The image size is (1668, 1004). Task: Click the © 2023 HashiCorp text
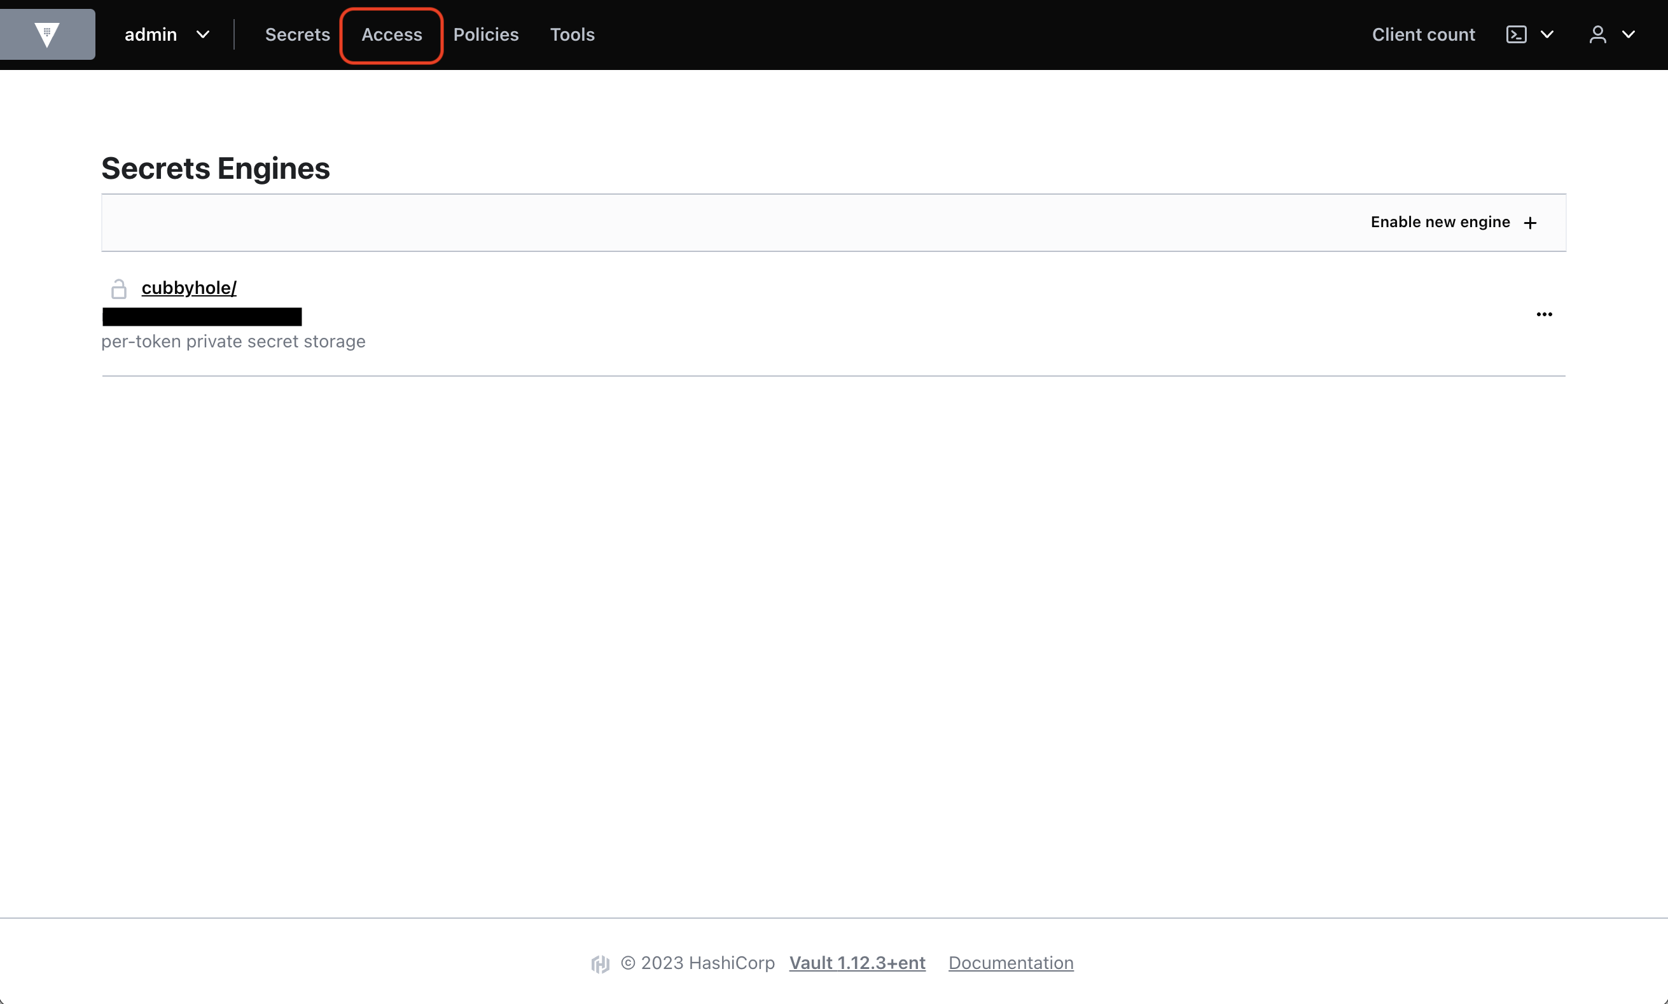click(697, 963)
